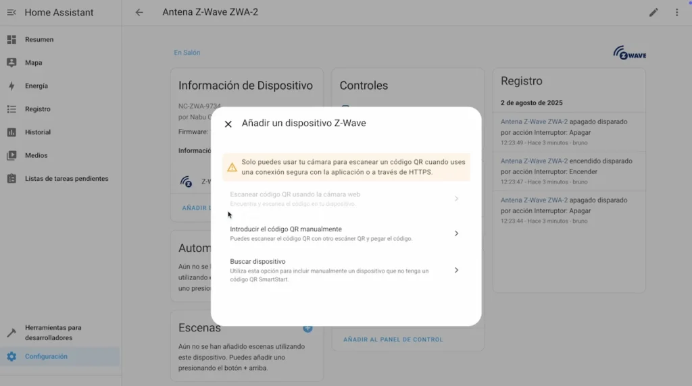Click chevron next to Introducir el código QR manualmente

point(456,233)
